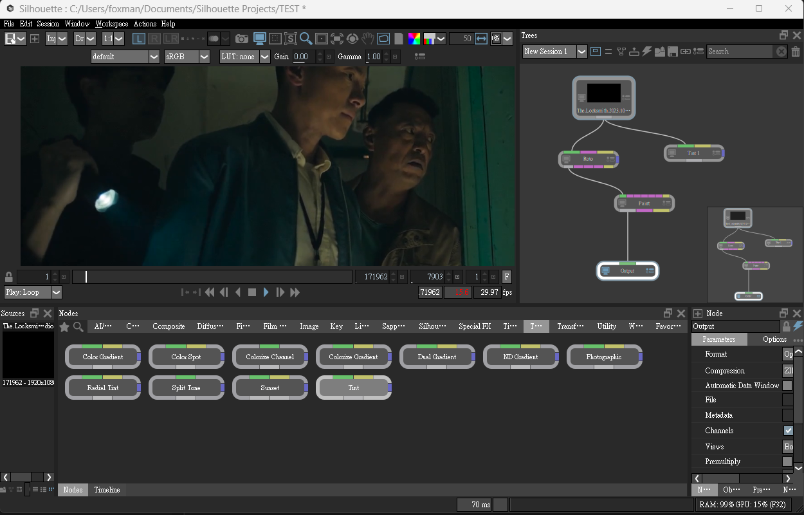Viewport: 804px width, 515px height.
Task: Toggle the timeline lock icon
Action: pyautogui.click(x=8, y=277)
